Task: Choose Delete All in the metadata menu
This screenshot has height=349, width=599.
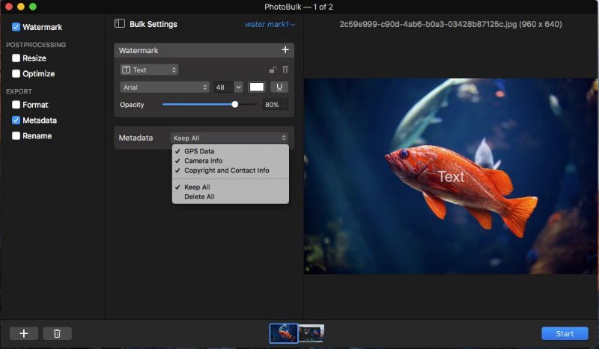Action: click(x=231, y=196)
